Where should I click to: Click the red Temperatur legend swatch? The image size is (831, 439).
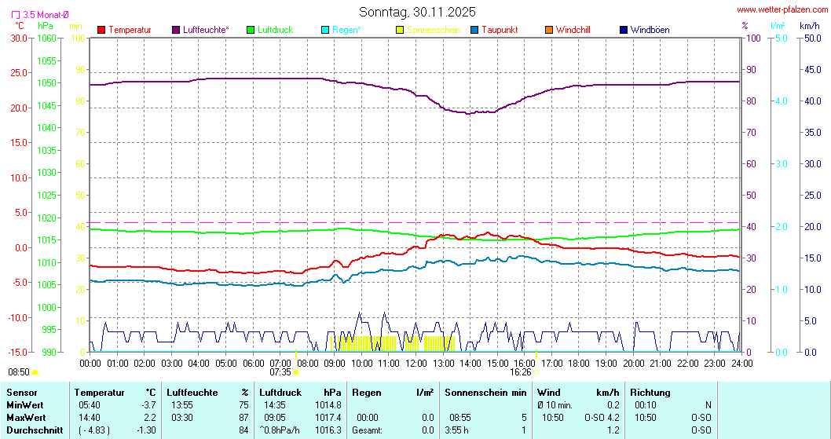tap(101, 30)
